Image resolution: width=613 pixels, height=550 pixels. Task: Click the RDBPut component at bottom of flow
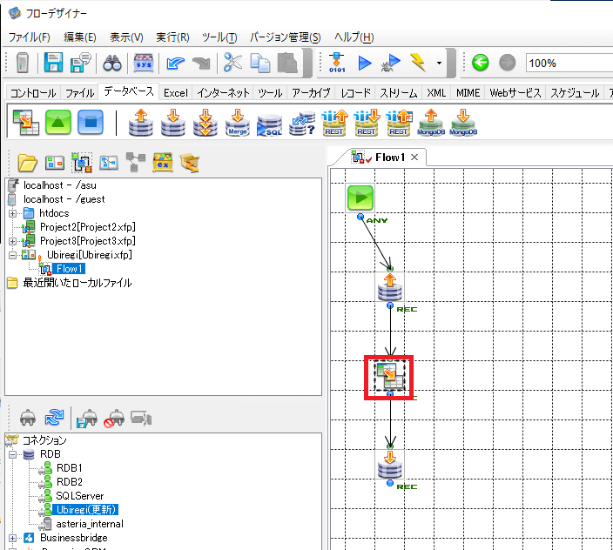pyautogui.click(x=390, y=464)
